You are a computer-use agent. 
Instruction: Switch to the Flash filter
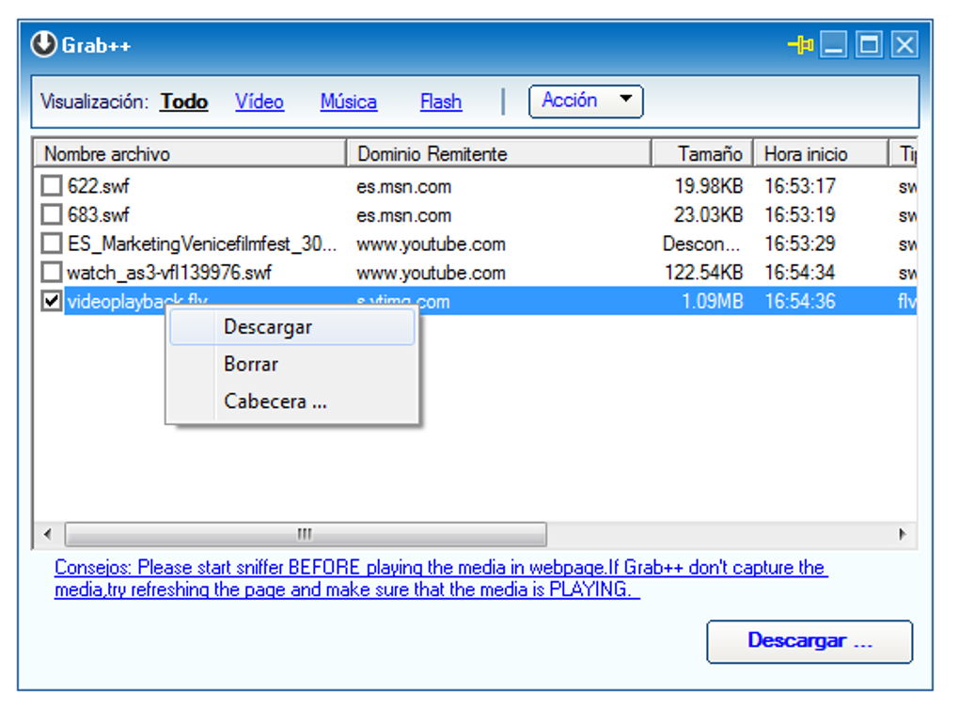[440, 102]
